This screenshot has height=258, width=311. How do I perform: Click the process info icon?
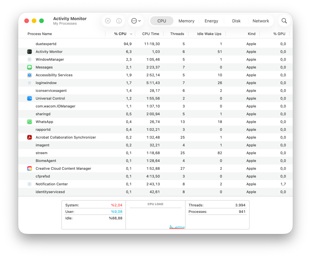(x=119, y=21)
